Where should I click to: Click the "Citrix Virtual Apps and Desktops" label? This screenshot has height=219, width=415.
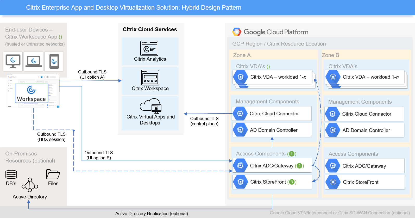(150, 120)
